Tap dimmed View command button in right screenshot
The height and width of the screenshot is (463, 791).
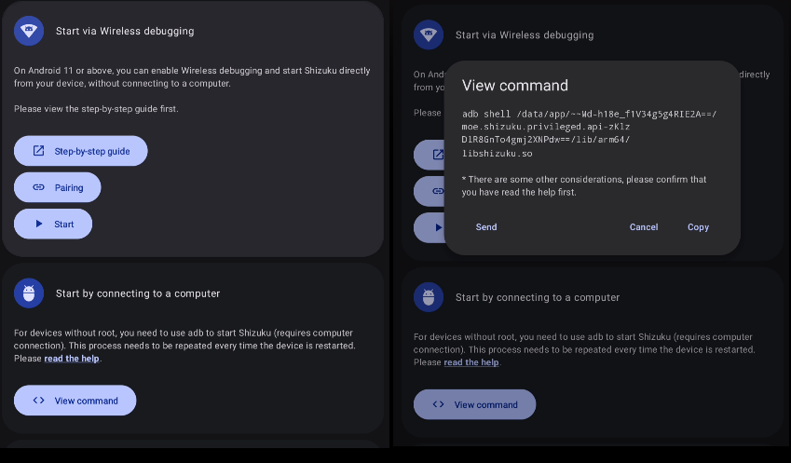point(475,404)
